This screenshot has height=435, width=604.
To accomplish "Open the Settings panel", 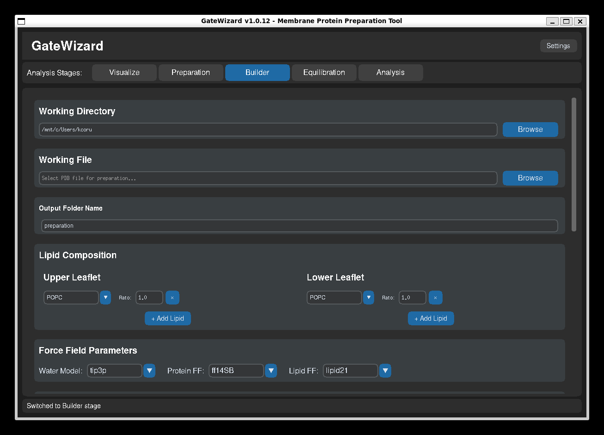I will click(x=558, y=46).
